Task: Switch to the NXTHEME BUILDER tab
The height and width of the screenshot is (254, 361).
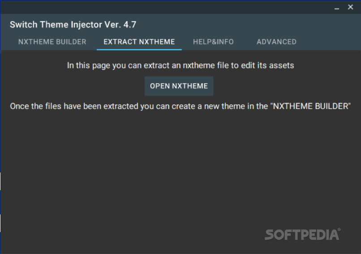Action: point(52,42)
